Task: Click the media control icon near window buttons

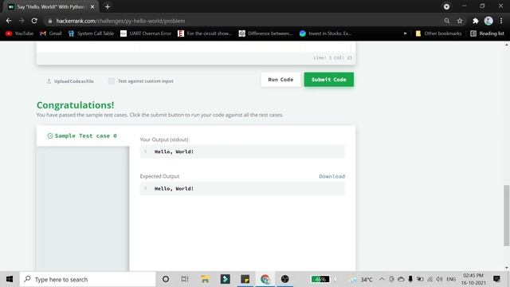Action: coord(446,6)
